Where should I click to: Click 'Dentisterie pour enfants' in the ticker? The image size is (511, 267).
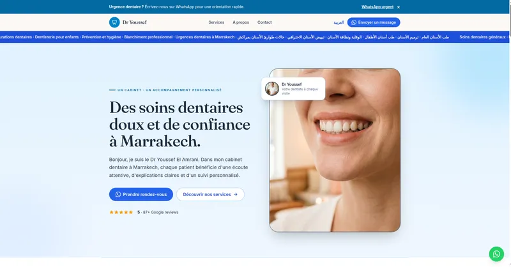[57, 37]
